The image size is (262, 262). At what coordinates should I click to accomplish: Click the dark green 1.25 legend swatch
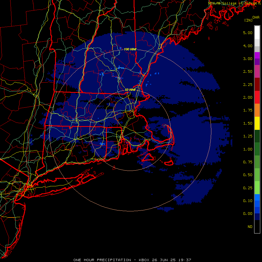(257, 136)
